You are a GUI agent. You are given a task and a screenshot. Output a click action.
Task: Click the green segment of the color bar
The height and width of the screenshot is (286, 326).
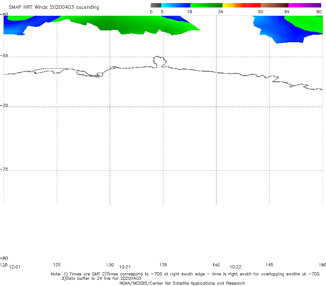(x=206, y=5)
